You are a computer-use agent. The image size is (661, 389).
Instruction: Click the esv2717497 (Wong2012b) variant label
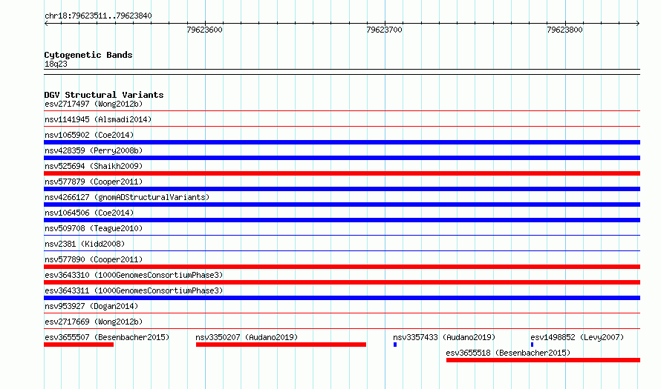tap(94, 104)
